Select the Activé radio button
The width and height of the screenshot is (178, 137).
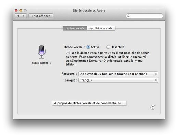click(88, 47)
